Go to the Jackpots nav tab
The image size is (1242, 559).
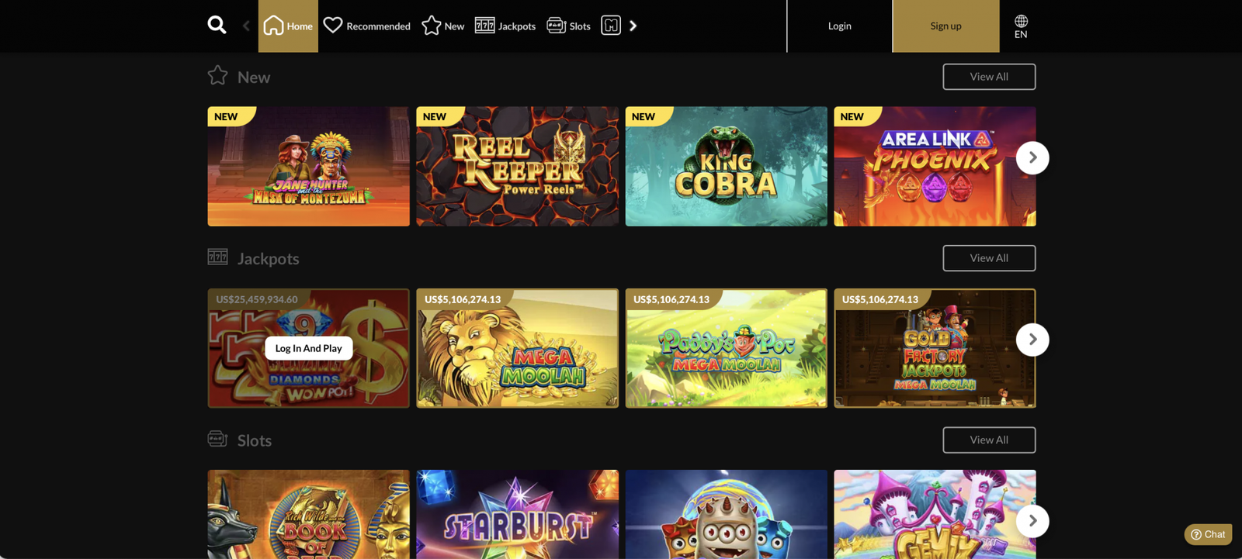coord(505,26)
